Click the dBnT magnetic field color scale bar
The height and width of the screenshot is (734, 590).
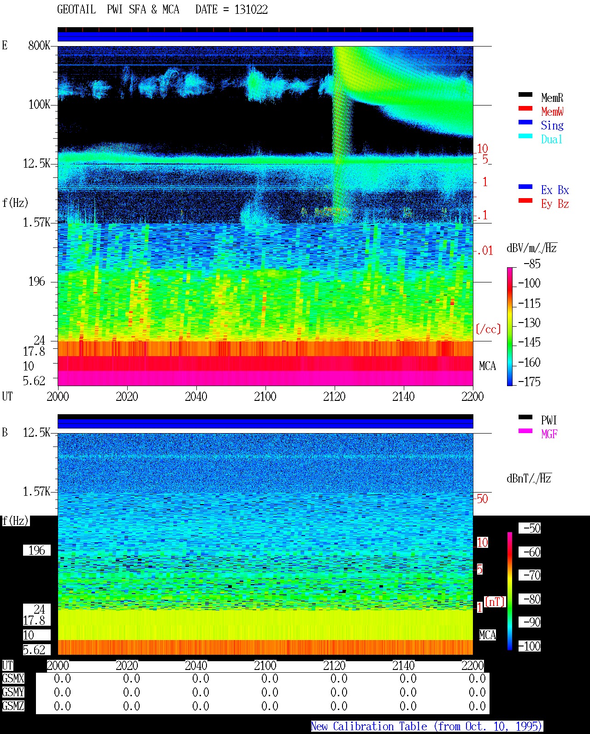[510, 591]
